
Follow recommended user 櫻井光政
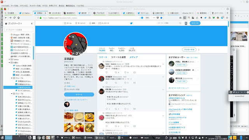point(181,81)
